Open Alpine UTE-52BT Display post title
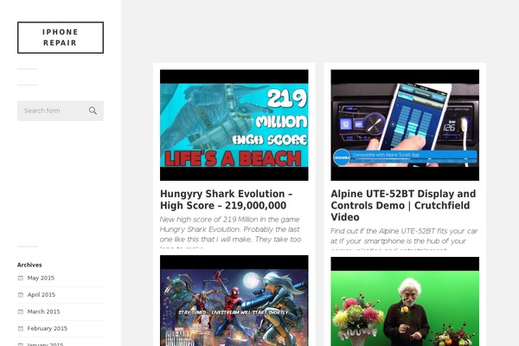 403,205
